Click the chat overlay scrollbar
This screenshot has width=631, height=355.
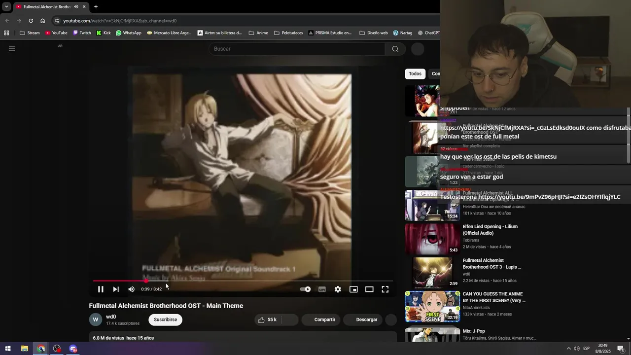pos(628,135)
